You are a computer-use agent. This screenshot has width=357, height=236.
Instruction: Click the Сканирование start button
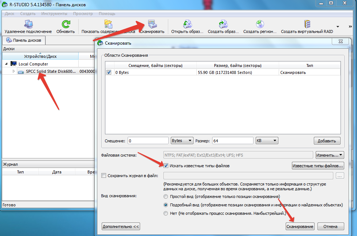click(x=300, y=226)
